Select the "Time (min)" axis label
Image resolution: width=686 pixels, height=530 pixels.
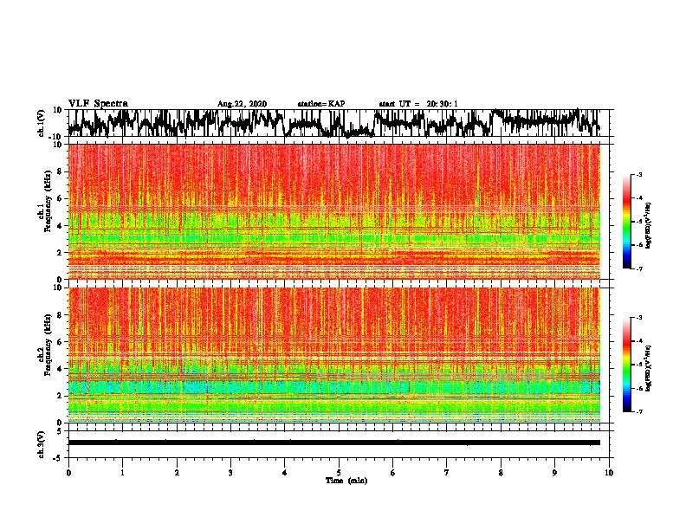coord(346,481)
